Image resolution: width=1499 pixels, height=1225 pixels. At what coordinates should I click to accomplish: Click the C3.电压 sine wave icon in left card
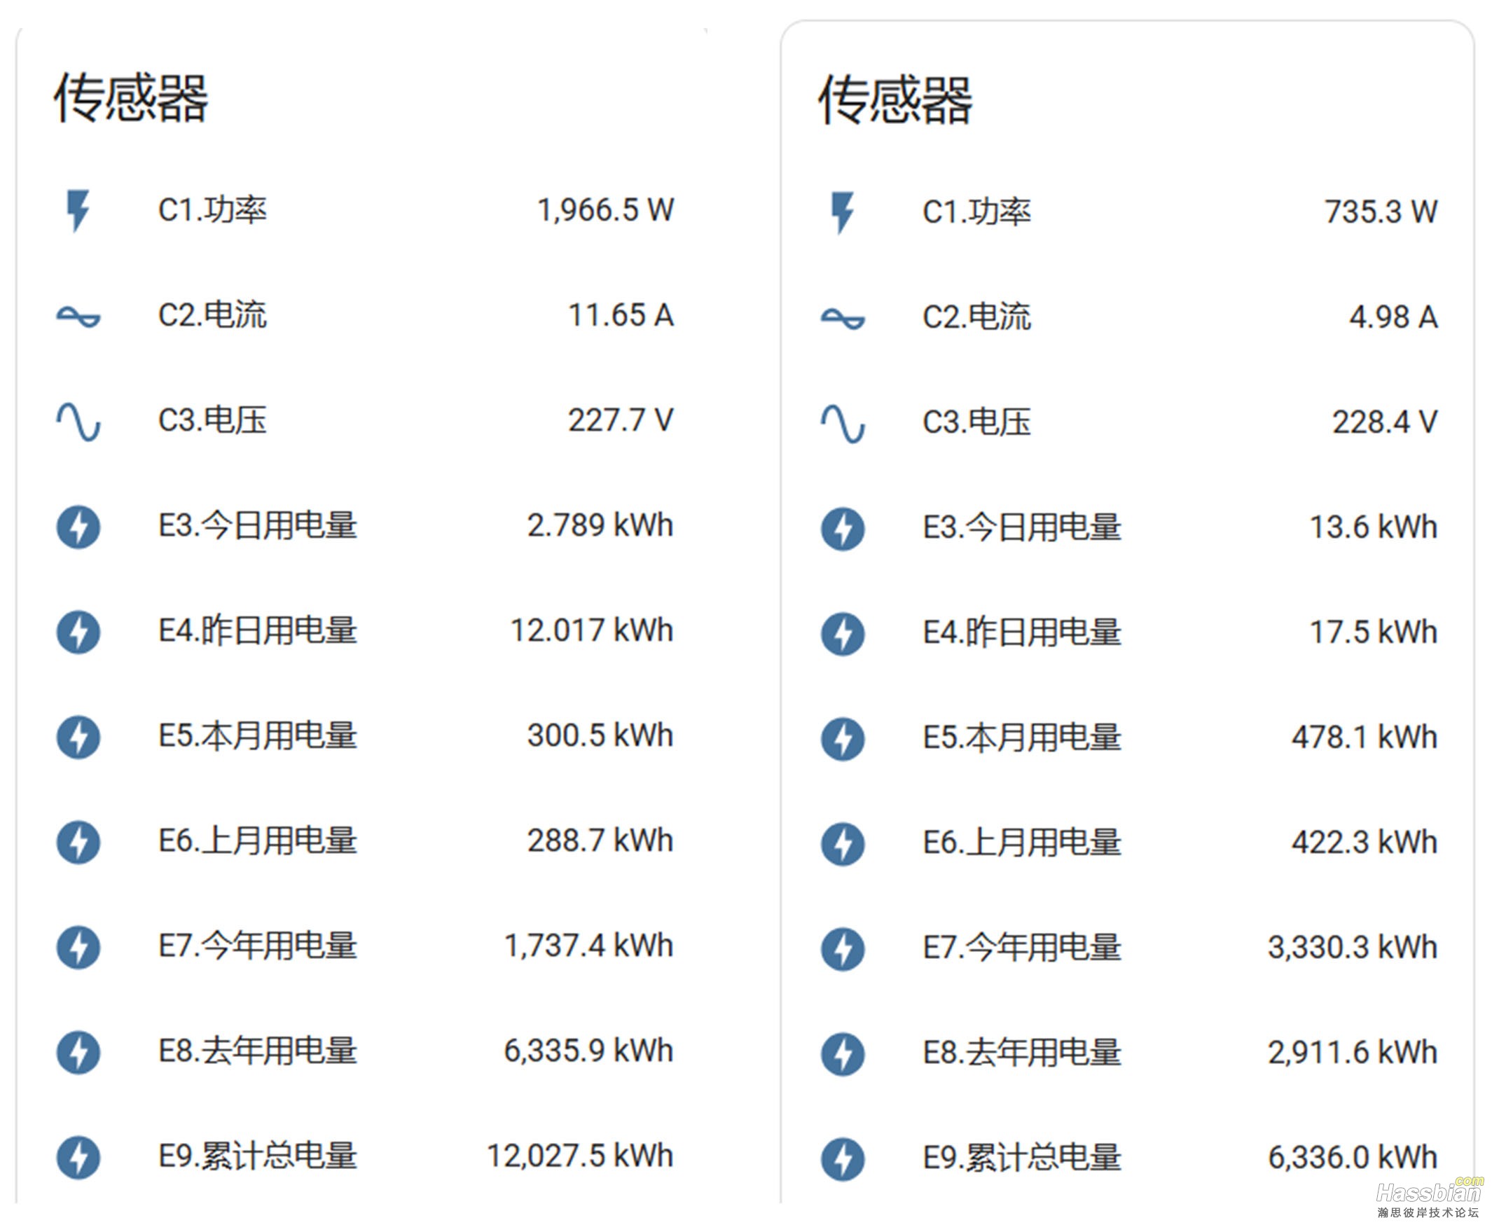coord(78,422)
